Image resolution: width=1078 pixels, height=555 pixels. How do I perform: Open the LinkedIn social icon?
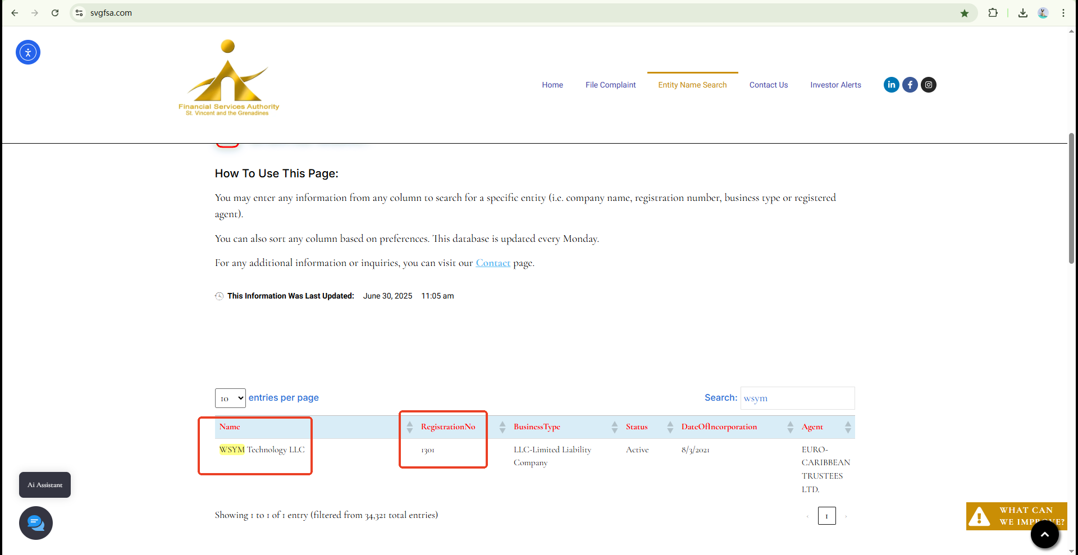tap(891, 85)
